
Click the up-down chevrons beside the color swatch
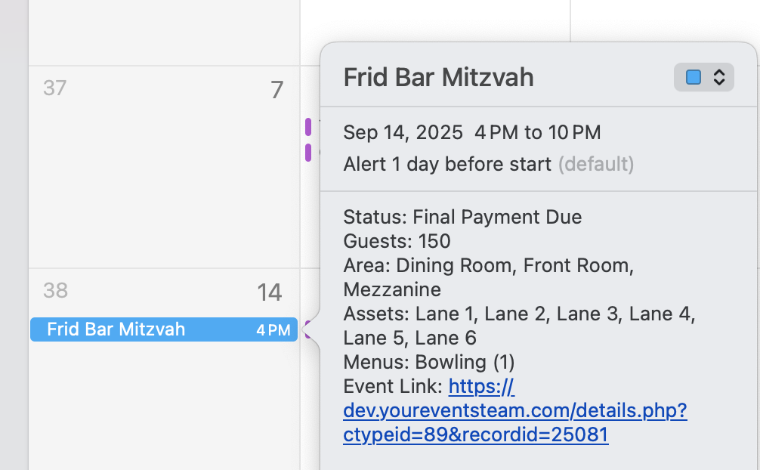719,77
